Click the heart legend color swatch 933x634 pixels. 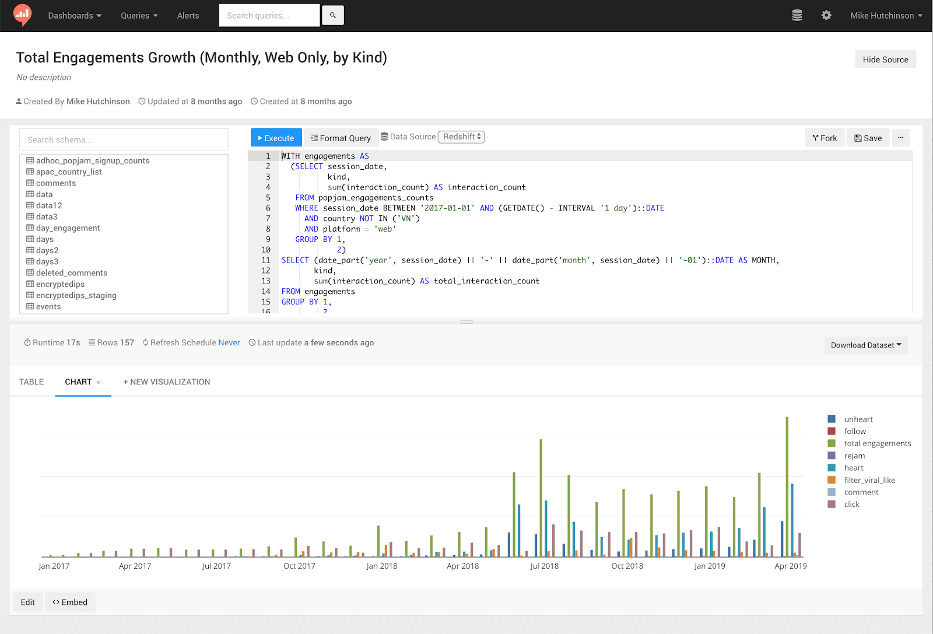[832, 468]
